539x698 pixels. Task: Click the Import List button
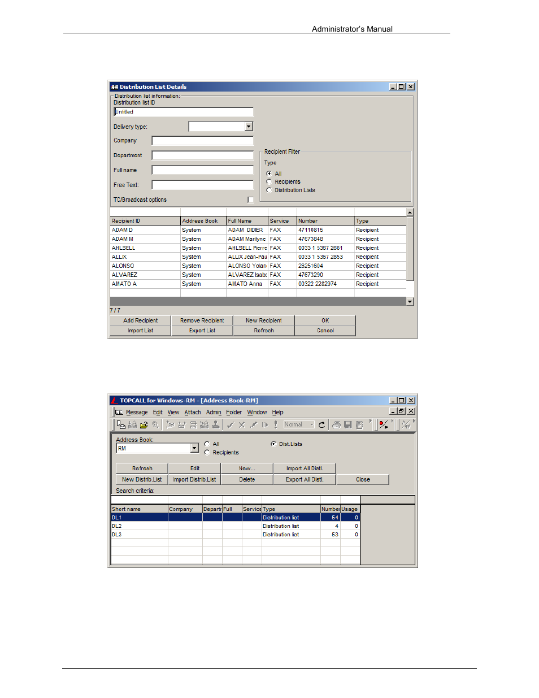[x=141, y=331]
